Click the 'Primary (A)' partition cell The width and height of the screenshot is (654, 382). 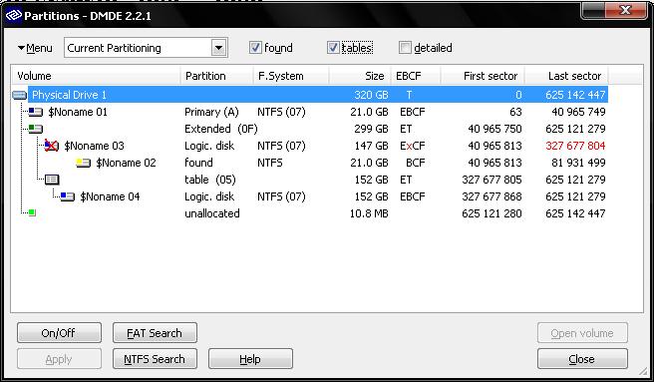(211, 112)
